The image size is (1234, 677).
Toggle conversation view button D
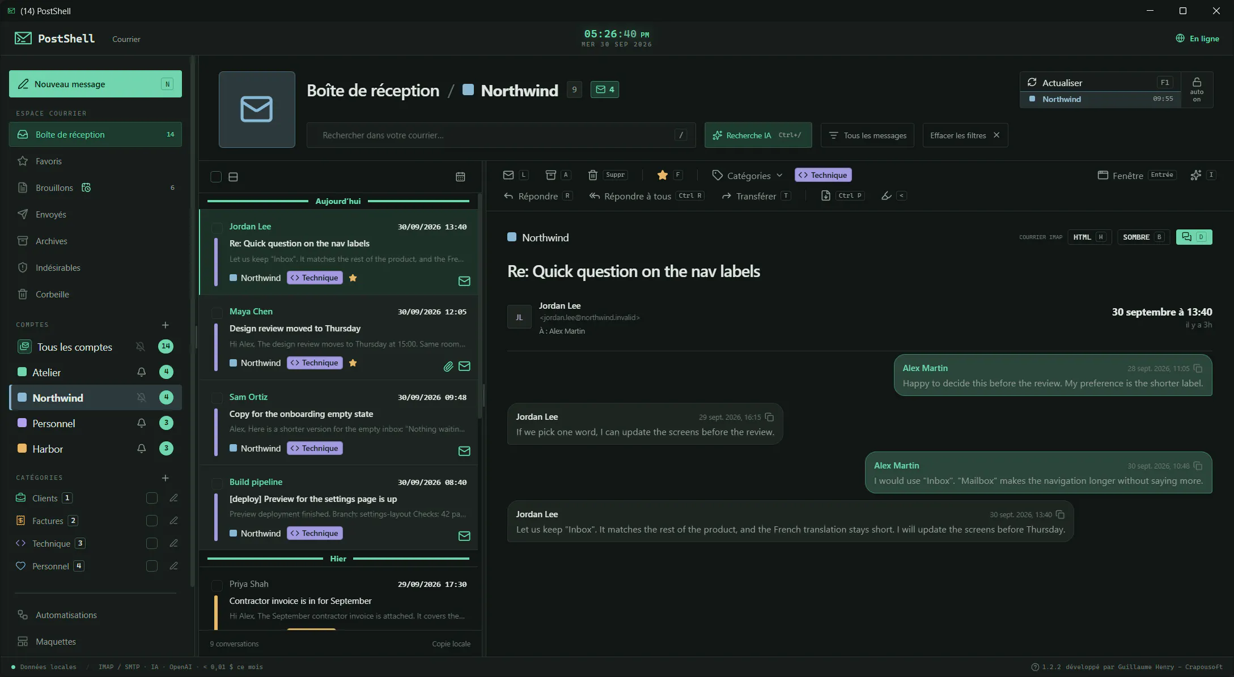click(1194, 237)
